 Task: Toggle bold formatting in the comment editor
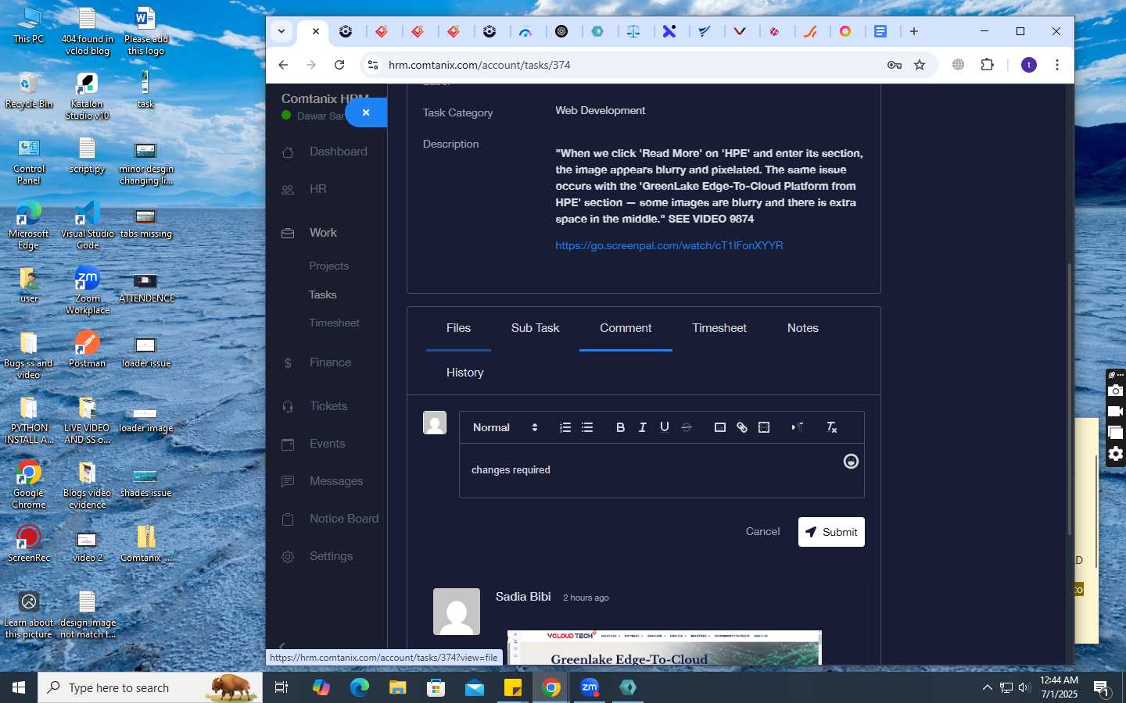[x=621, y=427]
